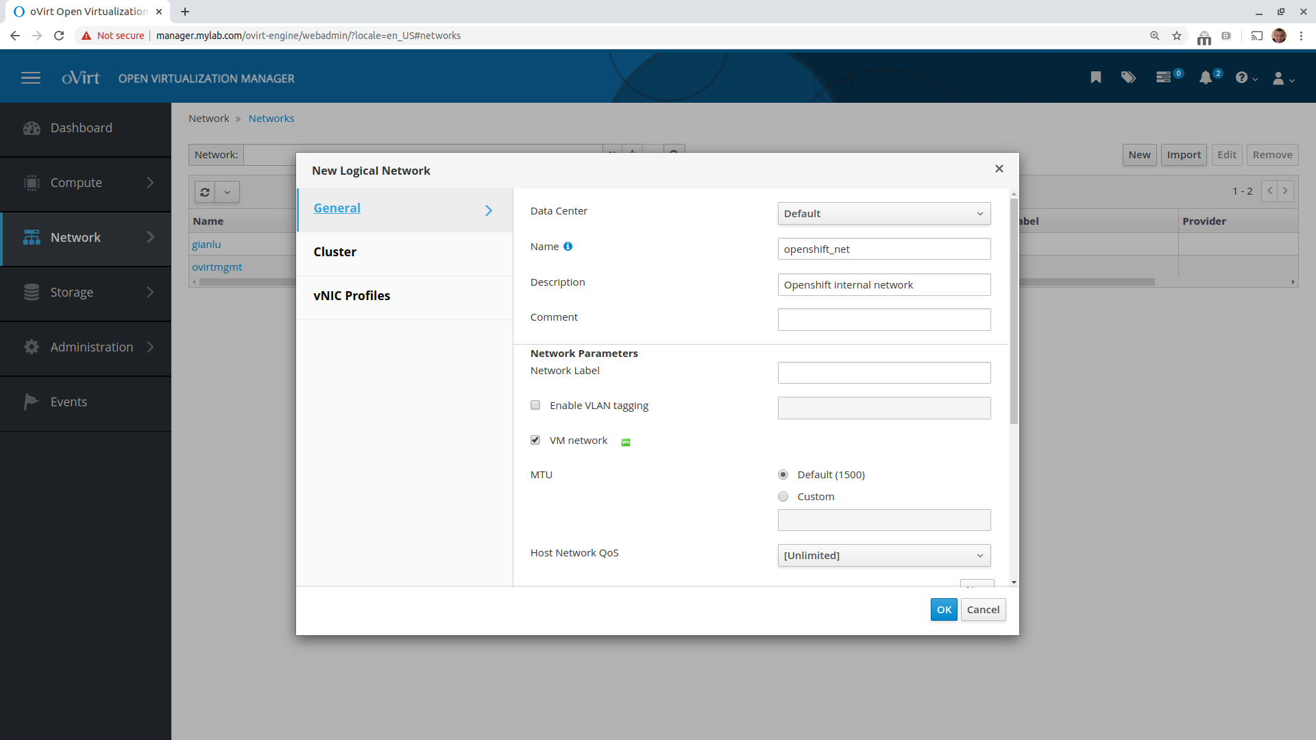Cancel the New Logical Network dialog
Image resolution: width=1316 pixels, height=740 pixels.
(983, 609)
